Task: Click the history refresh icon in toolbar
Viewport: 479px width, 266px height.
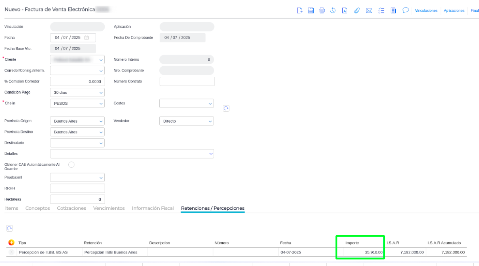Action: point(333,11)
